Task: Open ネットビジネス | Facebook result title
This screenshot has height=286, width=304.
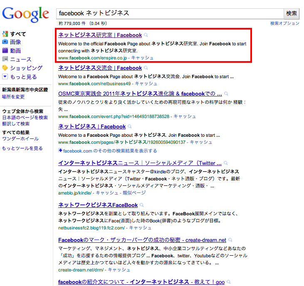Action: [92, 127]
